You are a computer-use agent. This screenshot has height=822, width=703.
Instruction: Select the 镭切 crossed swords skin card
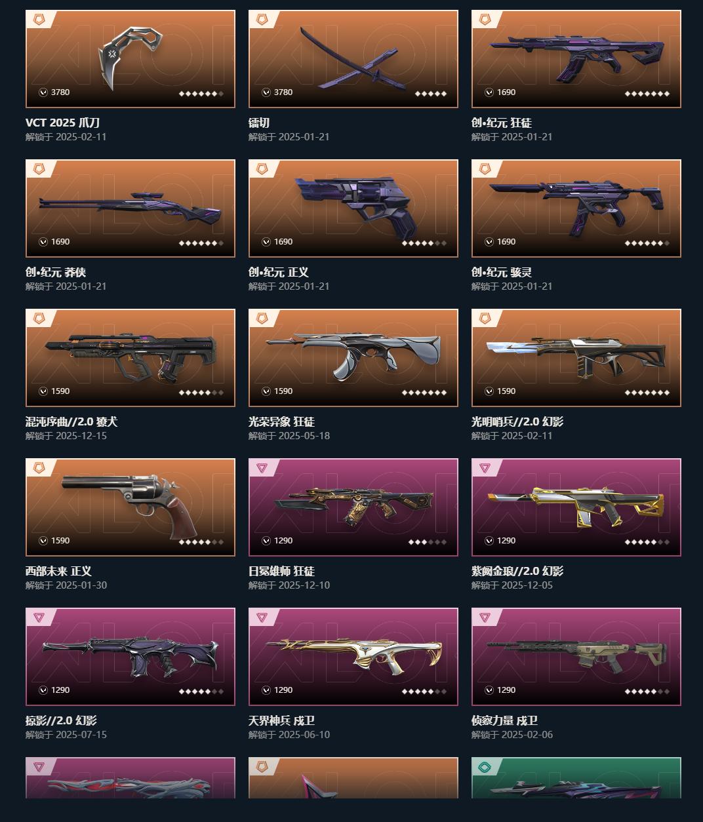point(353,59)
